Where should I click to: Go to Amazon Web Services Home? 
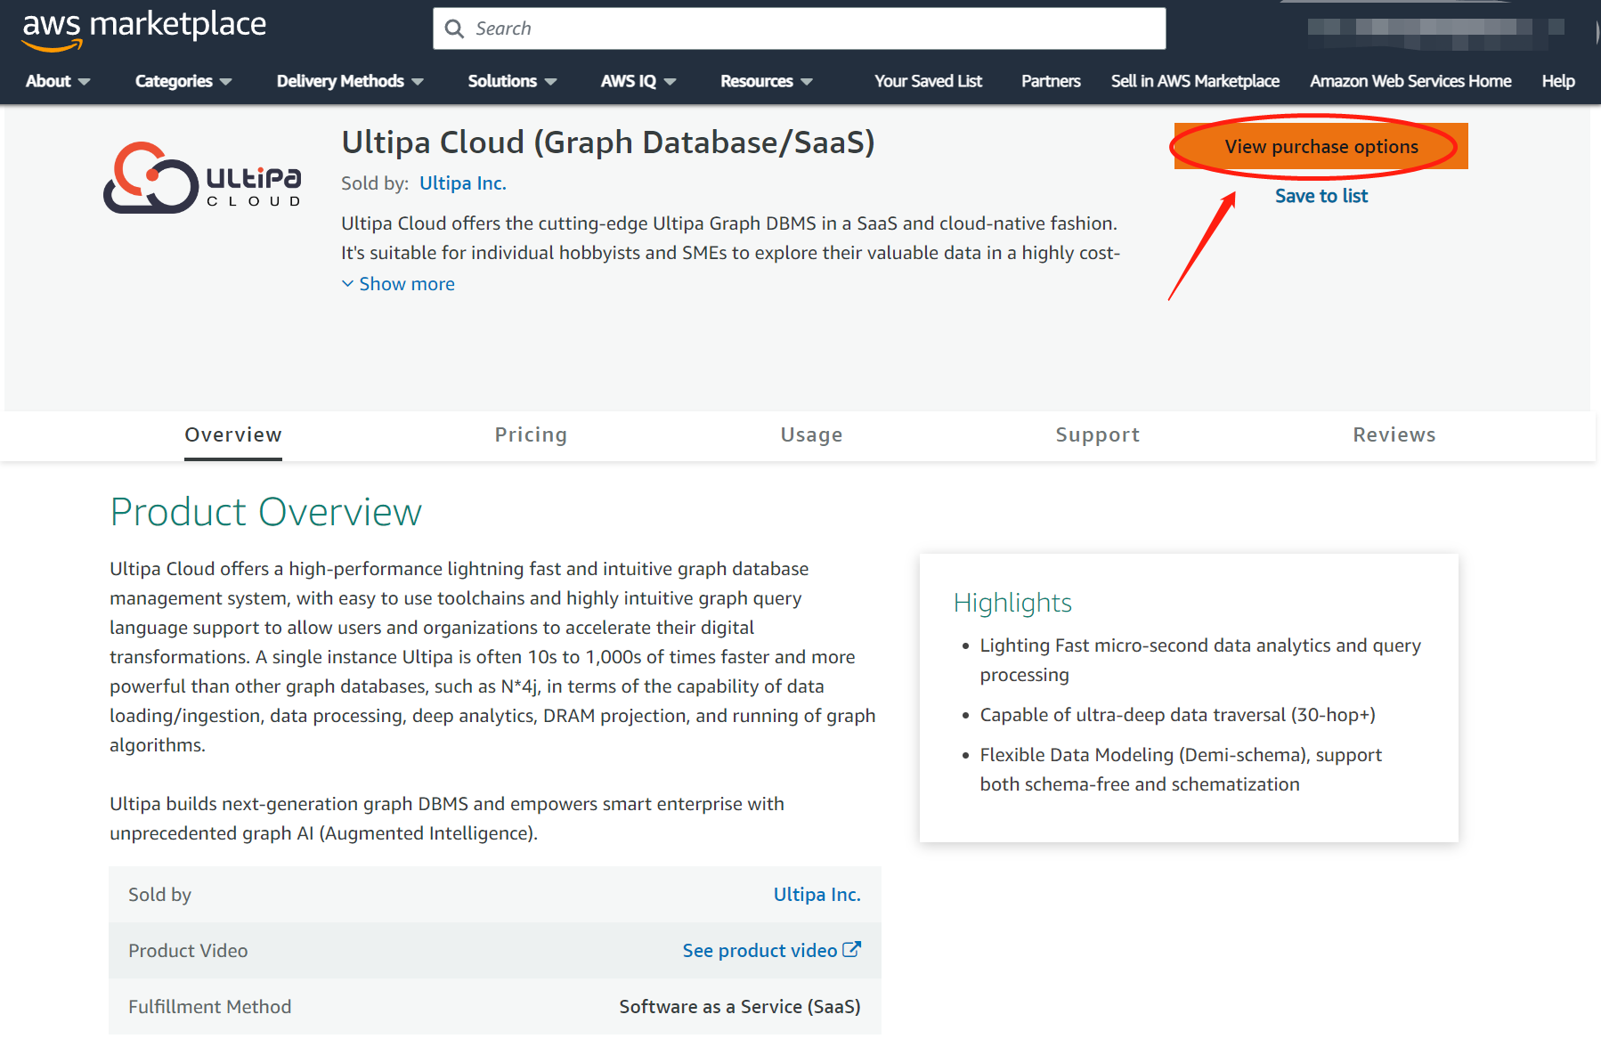coord(1410,81)
